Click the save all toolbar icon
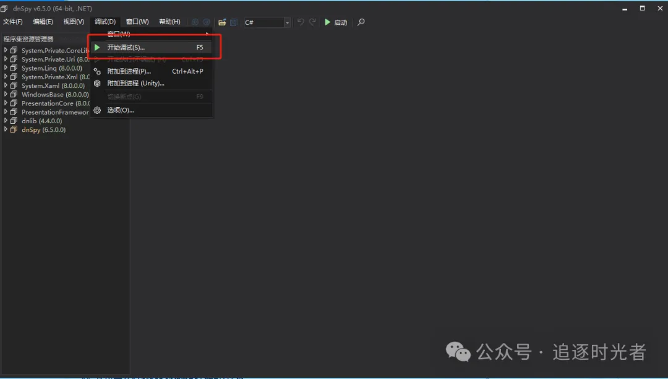Screen dimensions: 668x379 tap(233, 22)
